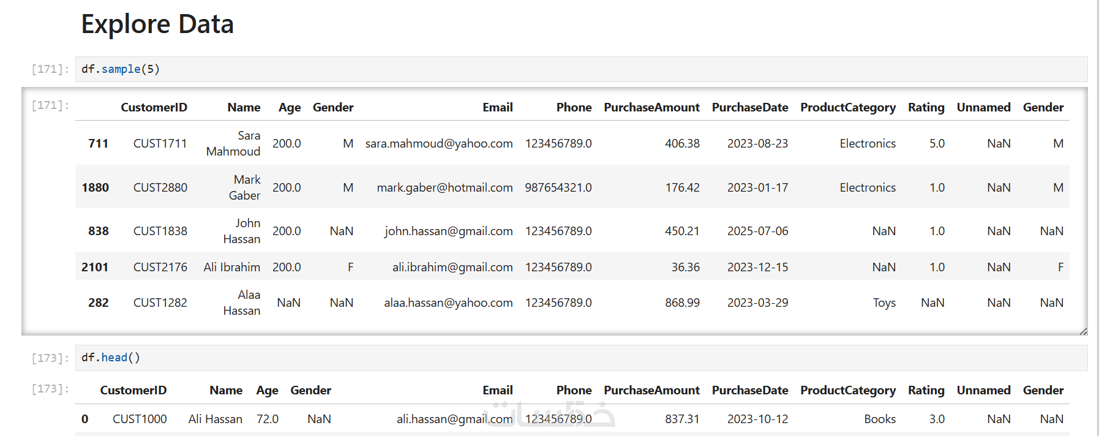Image resolution: width=1099 pixels, height=436 pixels.
Task: Select row index 1880
Action: click(95, 187)
